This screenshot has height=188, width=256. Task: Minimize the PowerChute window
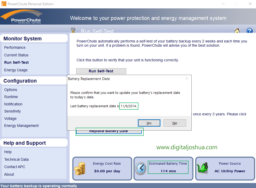pos(223,4)
